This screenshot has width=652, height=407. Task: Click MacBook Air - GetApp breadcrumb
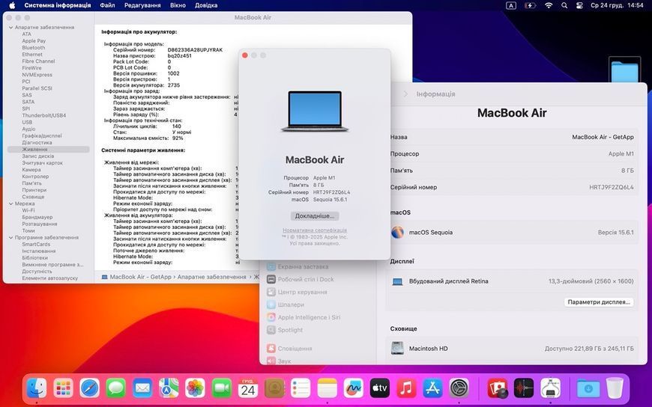click(x=140, y=277)
